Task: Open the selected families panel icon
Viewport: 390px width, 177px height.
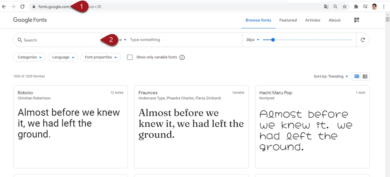Action: click(357, 20)
